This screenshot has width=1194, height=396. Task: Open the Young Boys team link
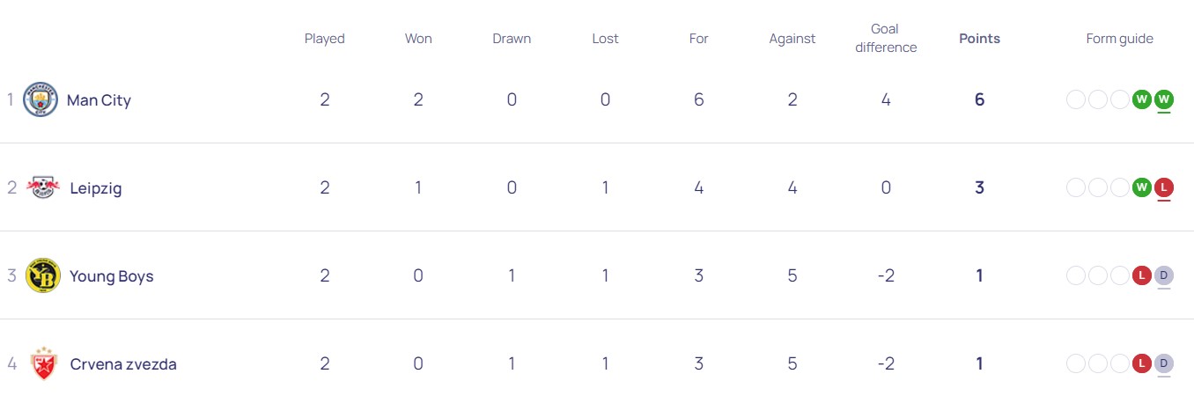coord(112,276)
